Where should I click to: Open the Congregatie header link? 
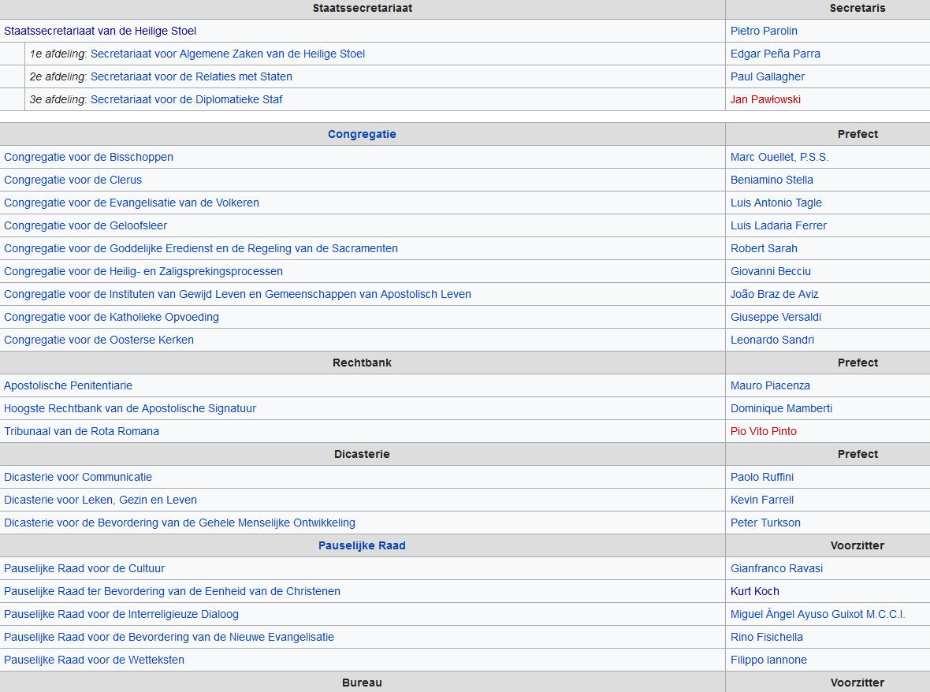click(x=362, y=134)
